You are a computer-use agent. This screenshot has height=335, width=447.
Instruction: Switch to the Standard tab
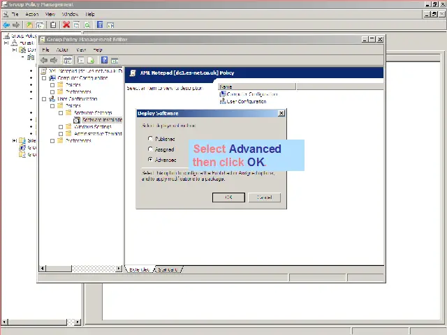pos(168,269)
